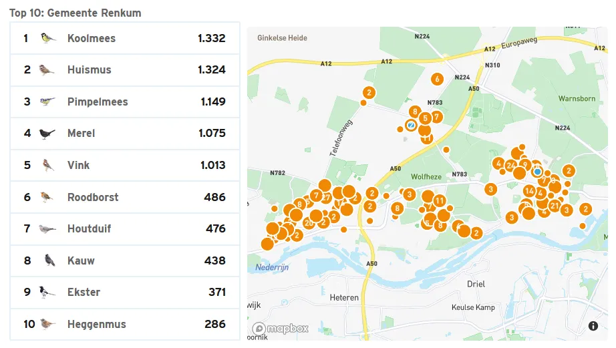Click the orange cluster marker labeled 21

(x=555, y=206)
